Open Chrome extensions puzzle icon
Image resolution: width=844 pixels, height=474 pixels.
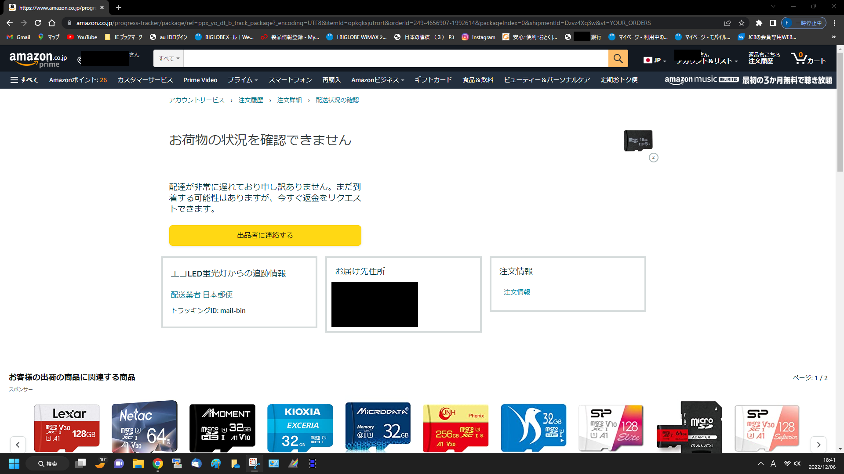[x=759, y=23]
